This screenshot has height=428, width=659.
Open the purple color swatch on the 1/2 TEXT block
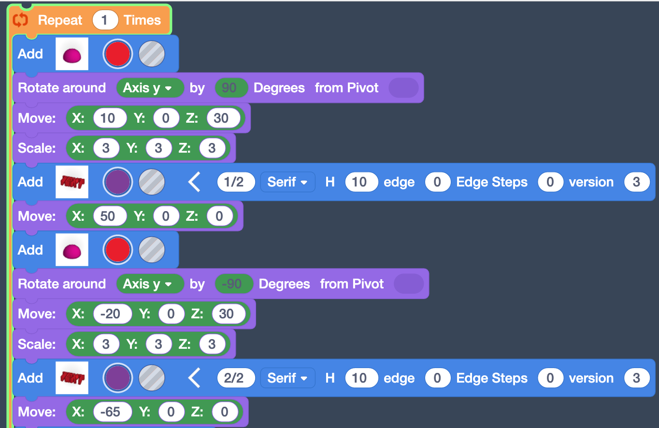coord(117,182)
